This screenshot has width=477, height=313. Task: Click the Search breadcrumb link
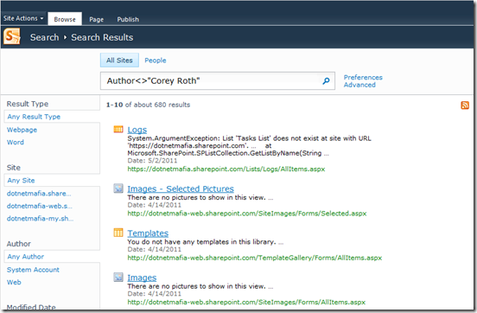(x=44, y=37)
